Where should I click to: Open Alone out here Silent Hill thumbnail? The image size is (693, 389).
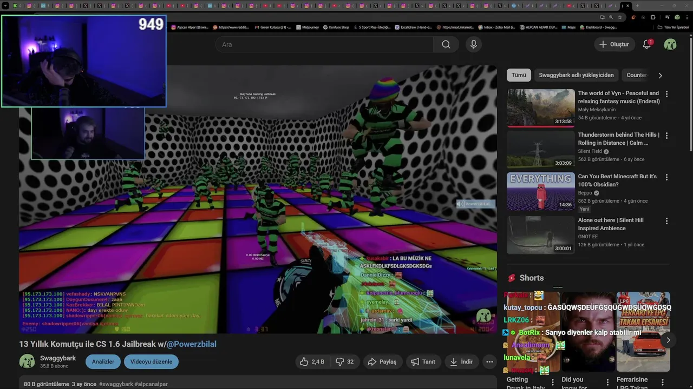(541, 235)
